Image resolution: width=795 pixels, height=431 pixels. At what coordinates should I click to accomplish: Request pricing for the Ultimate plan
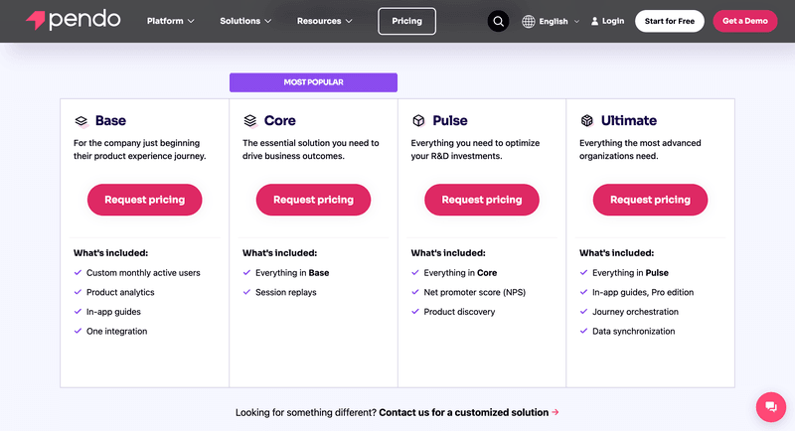[650, 200]
